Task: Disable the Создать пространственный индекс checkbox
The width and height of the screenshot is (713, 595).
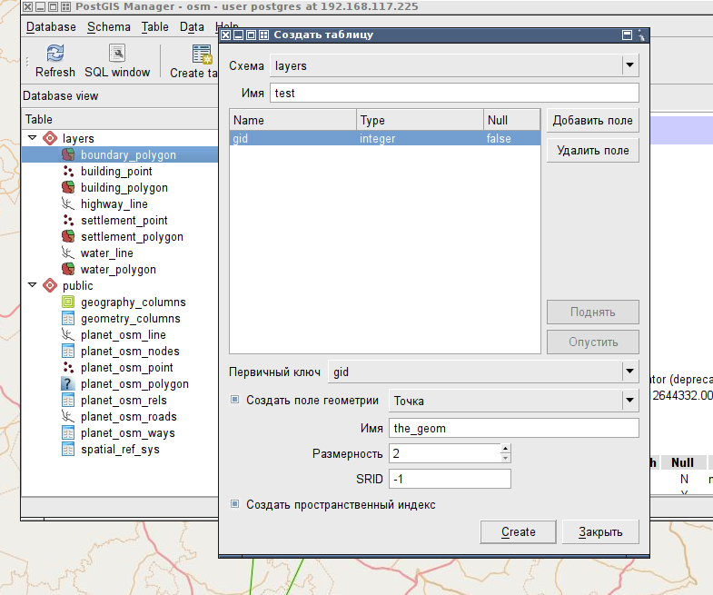Action: pos(234,504)
